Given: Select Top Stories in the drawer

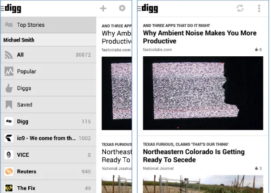Looking at the screenshot, I should [48, 25].
